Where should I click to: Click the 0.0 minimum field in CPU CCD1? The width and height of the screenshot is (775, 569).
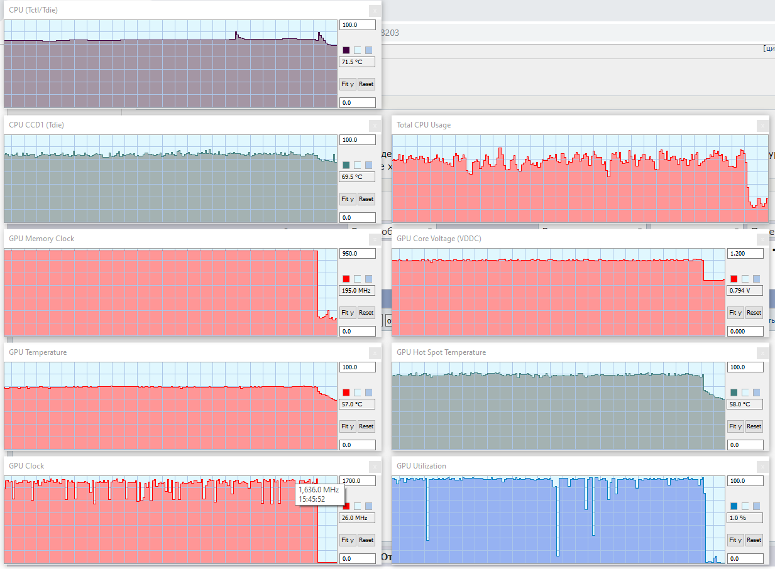[358, 218]
